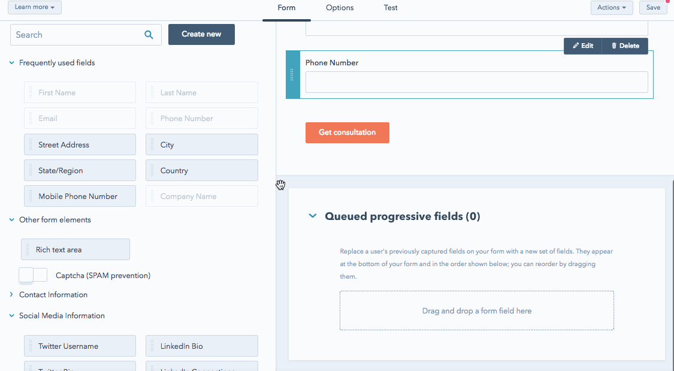The height and width of the screenshot is (371, 674).
Task: Grab the Phone Number field drag handle
Action: coord(292,74)
